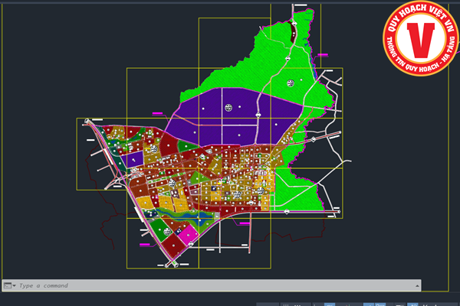Image resolution: width=460 pixels, height=306 pixels.
Task: Pick the magenta block near the map's bottom
Action: 188,233
